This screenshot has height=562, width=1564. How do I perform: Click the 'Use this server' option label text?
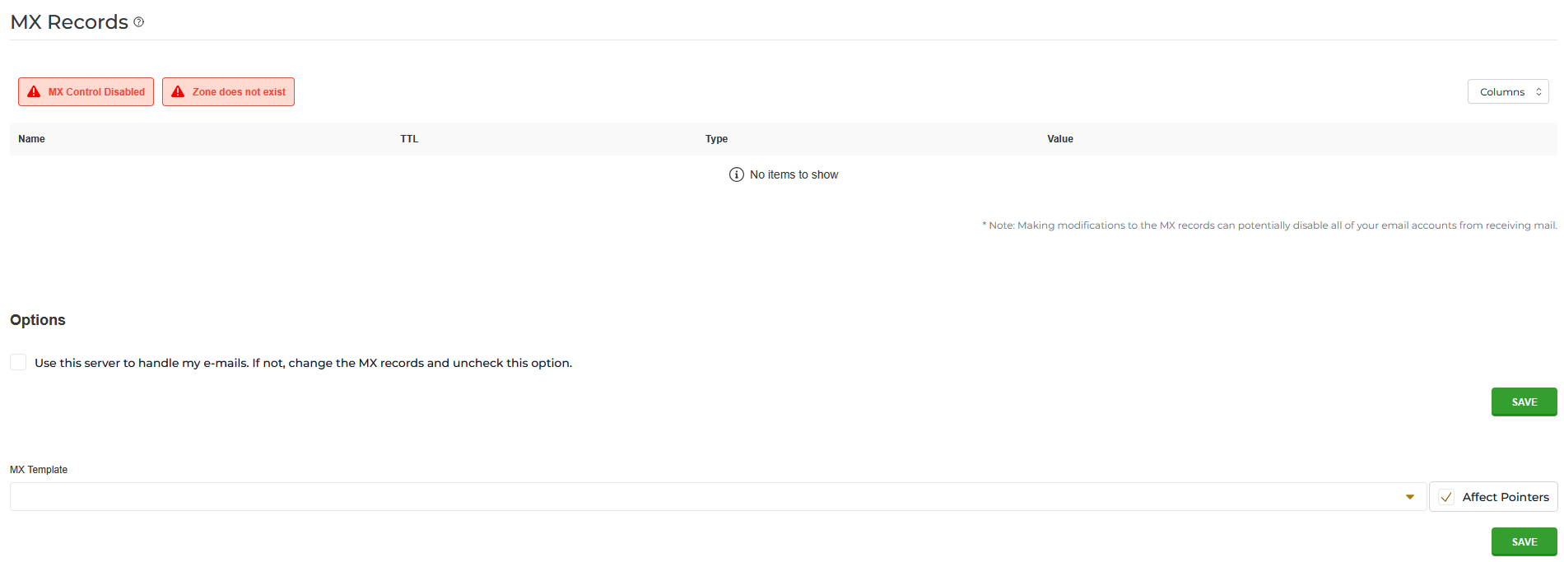303,363
